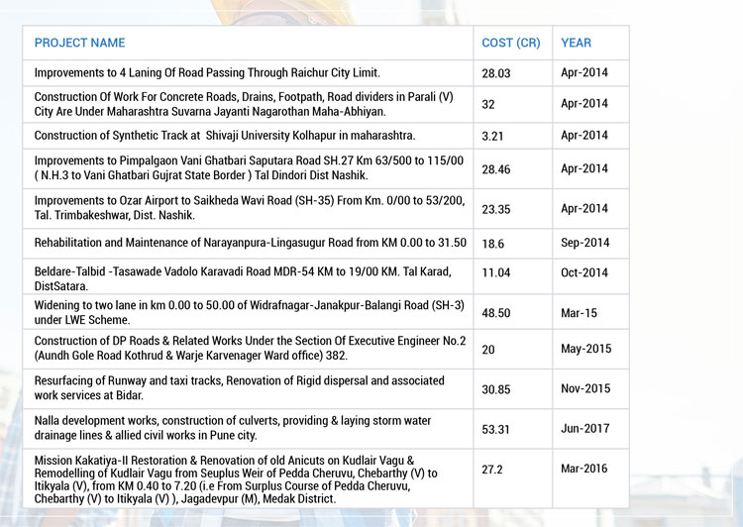Click Apr-2014 in the Ozar Airport row
The image size is (743, 527).
point(584,208)
